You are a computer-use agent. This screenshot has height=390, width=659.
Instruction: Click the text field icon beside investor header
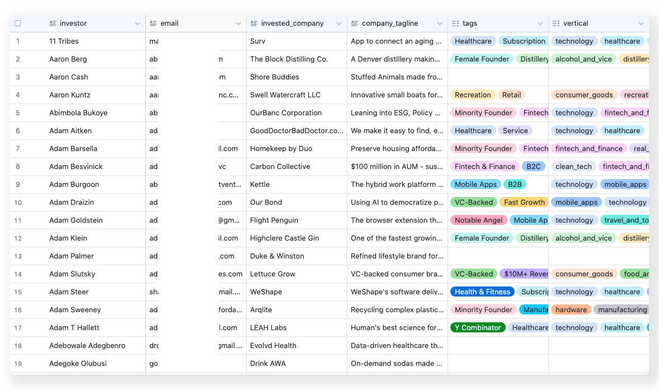point(53,24)
